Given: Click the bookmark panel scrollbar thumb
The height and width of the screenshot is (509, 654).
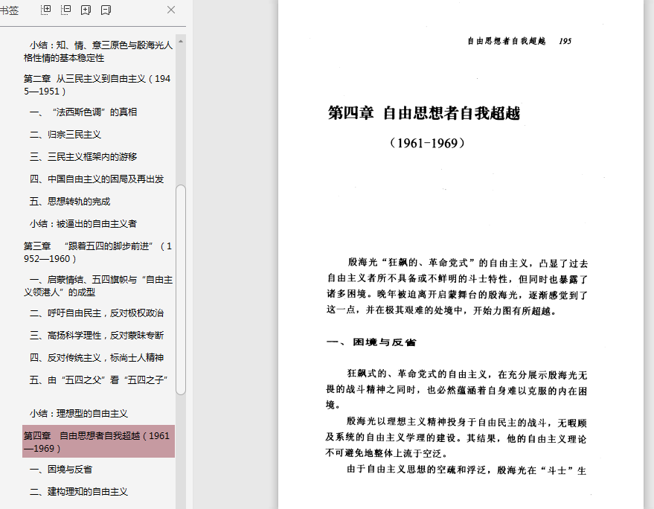Looking at the screenshot, I should tap(181, 289).
